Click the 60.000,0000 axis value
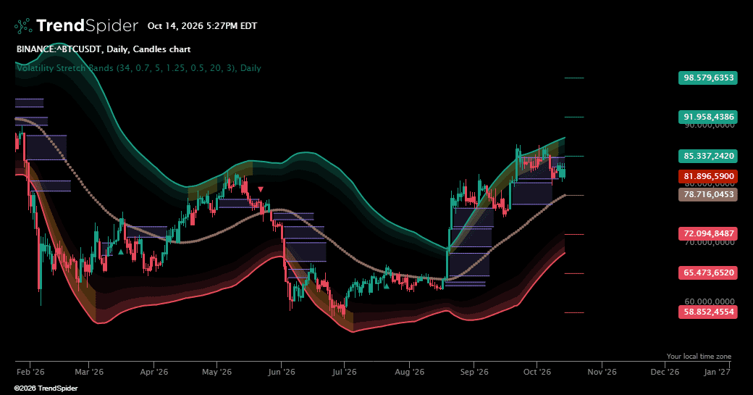This screenshot has height=395, width=753. [710, 302]
